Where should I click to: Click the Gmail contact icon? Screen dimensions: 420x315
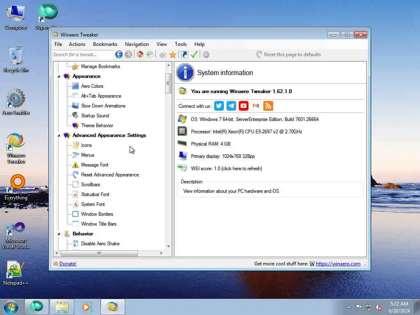coord(256,106)
